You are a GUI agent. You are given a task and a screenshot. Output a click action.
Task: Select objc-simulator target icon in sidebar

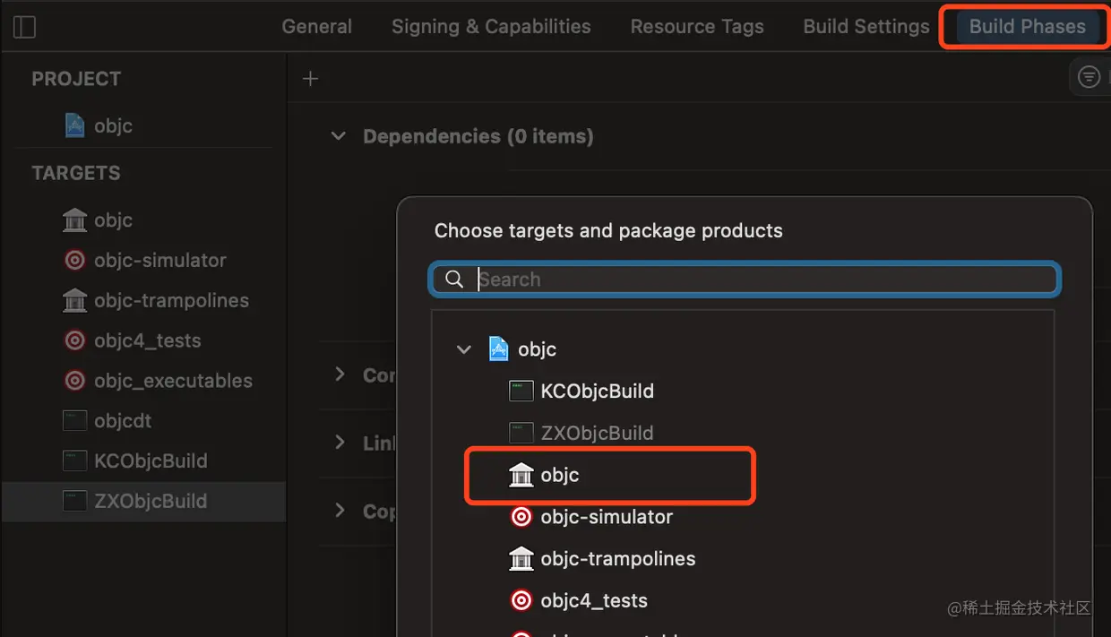click(x=75, y=261)
